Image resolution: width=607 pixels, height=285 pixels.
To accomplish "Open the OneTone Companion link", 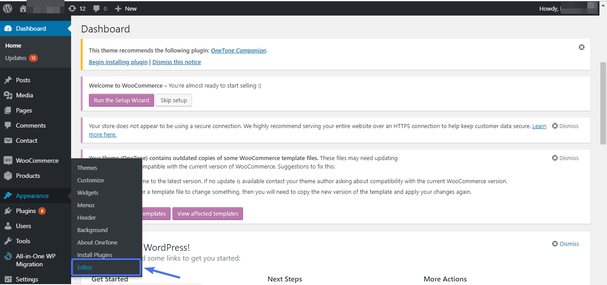I will coord(239,50).
